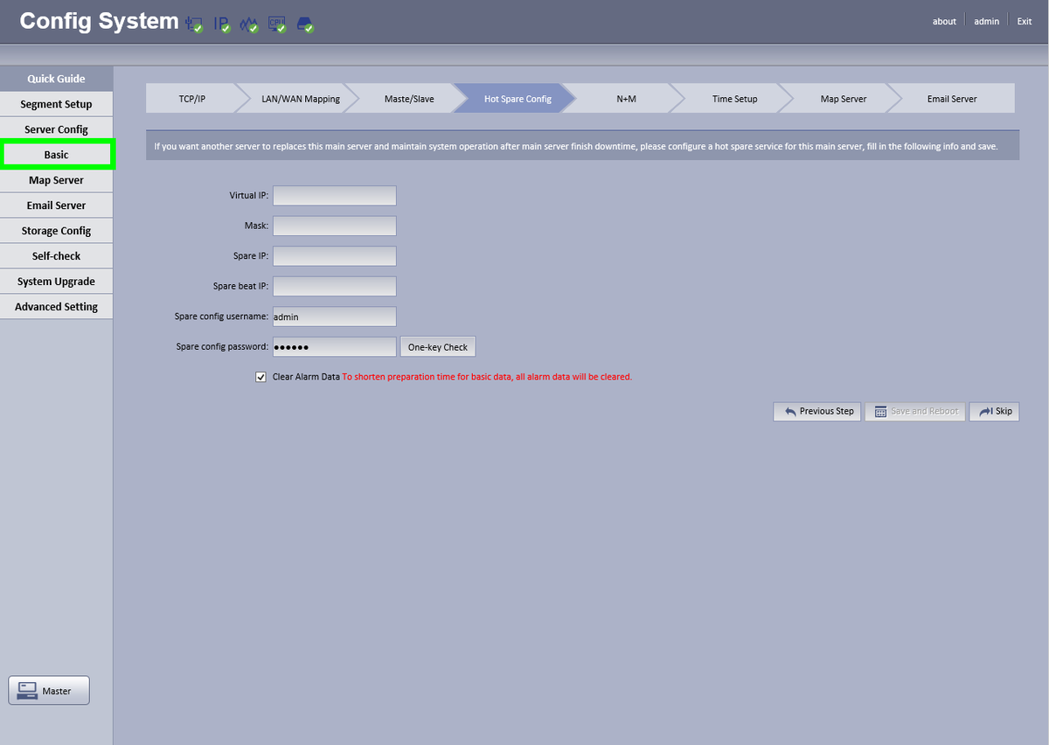Open Advanced Setting in the sidebar
This screenshot has width=1049, height=745.
click(56, 307)
